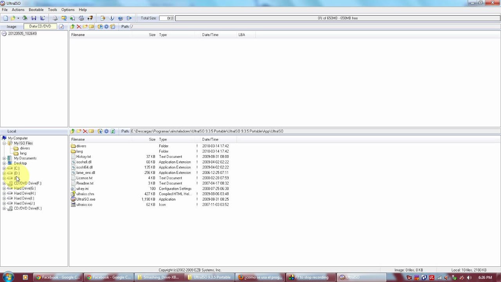
Task: Click the Open file folder icon
Action: pyautogui.click(x=13, y=18)
